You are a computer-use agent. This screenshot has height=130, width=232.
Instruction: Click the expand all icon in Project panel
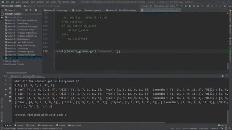click(30, 10)
